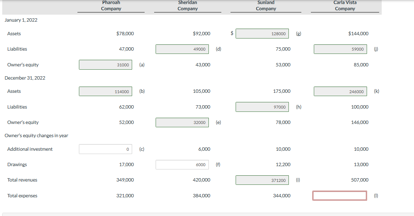Click Carla Vista December owner's equity 146,000
The height and width of the screenshot is (216, 414).
tap(360, 122)
